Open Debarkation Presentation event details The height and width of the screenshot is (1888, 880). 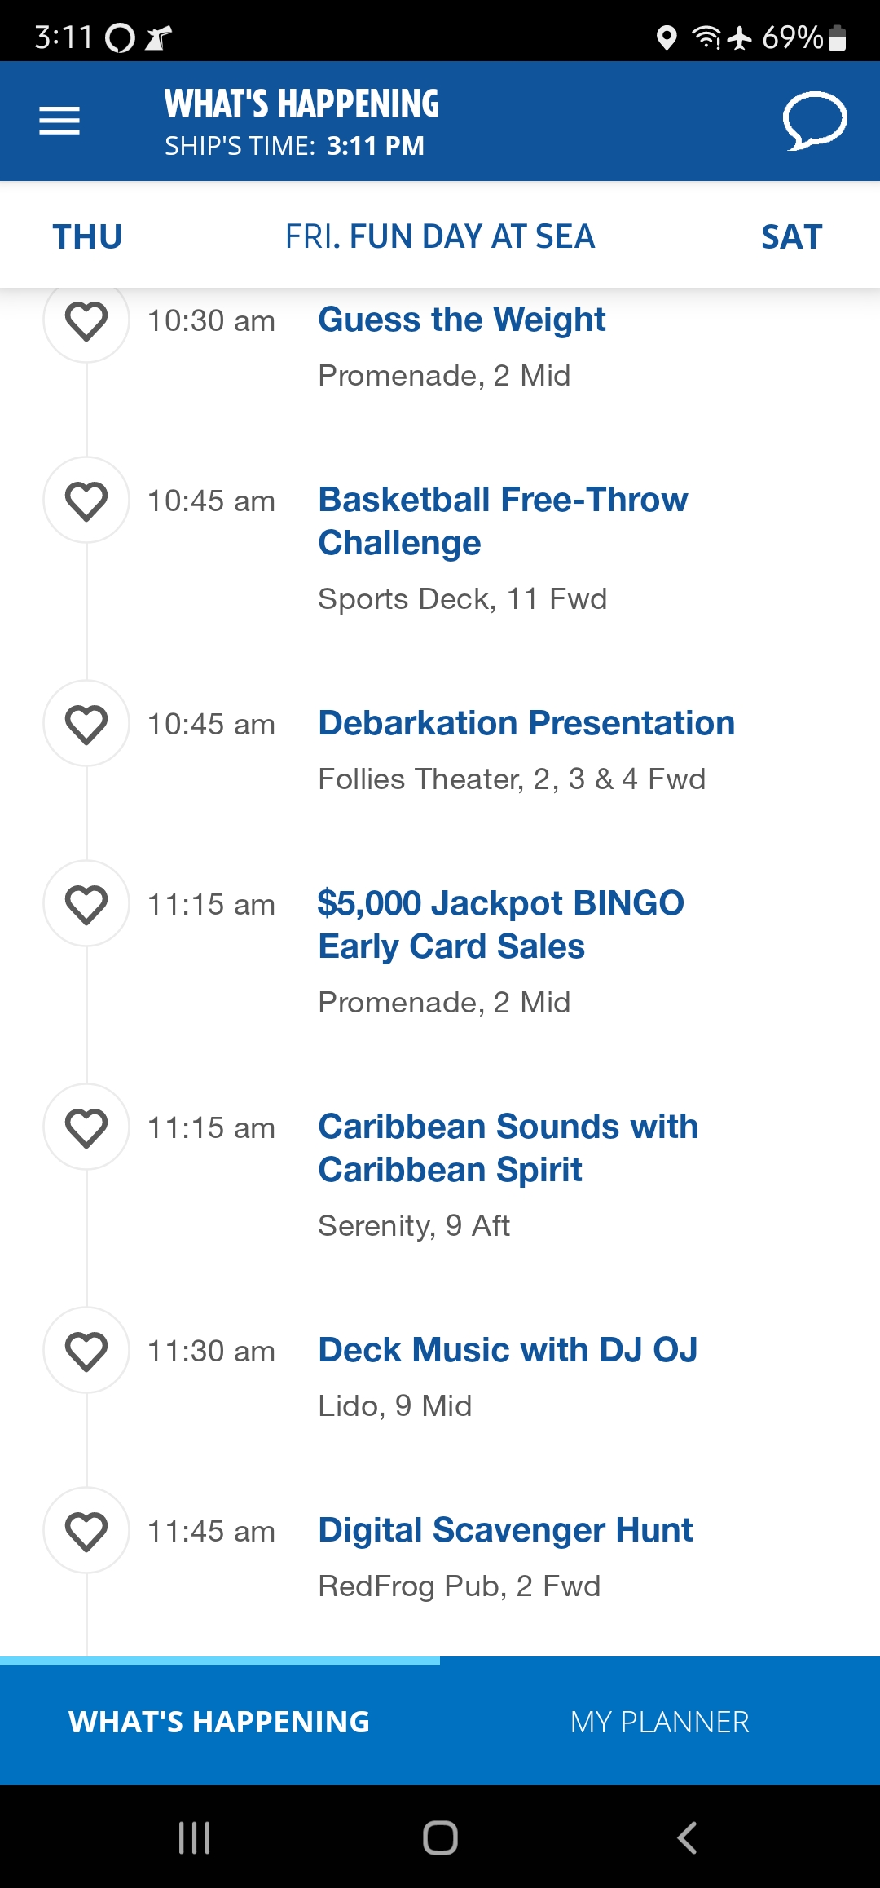point(526,723)
